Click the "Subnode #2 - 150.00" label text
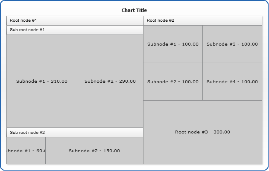The height and width of the screenshot is (171, 269). (x=94, y=151)
